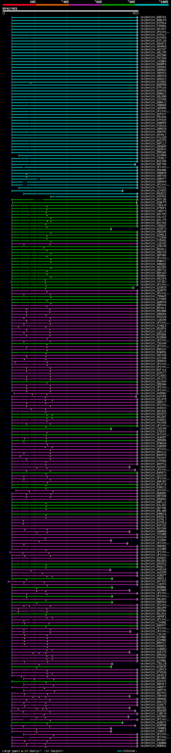Select the UniRef100_B9WKS7 label

153,261
